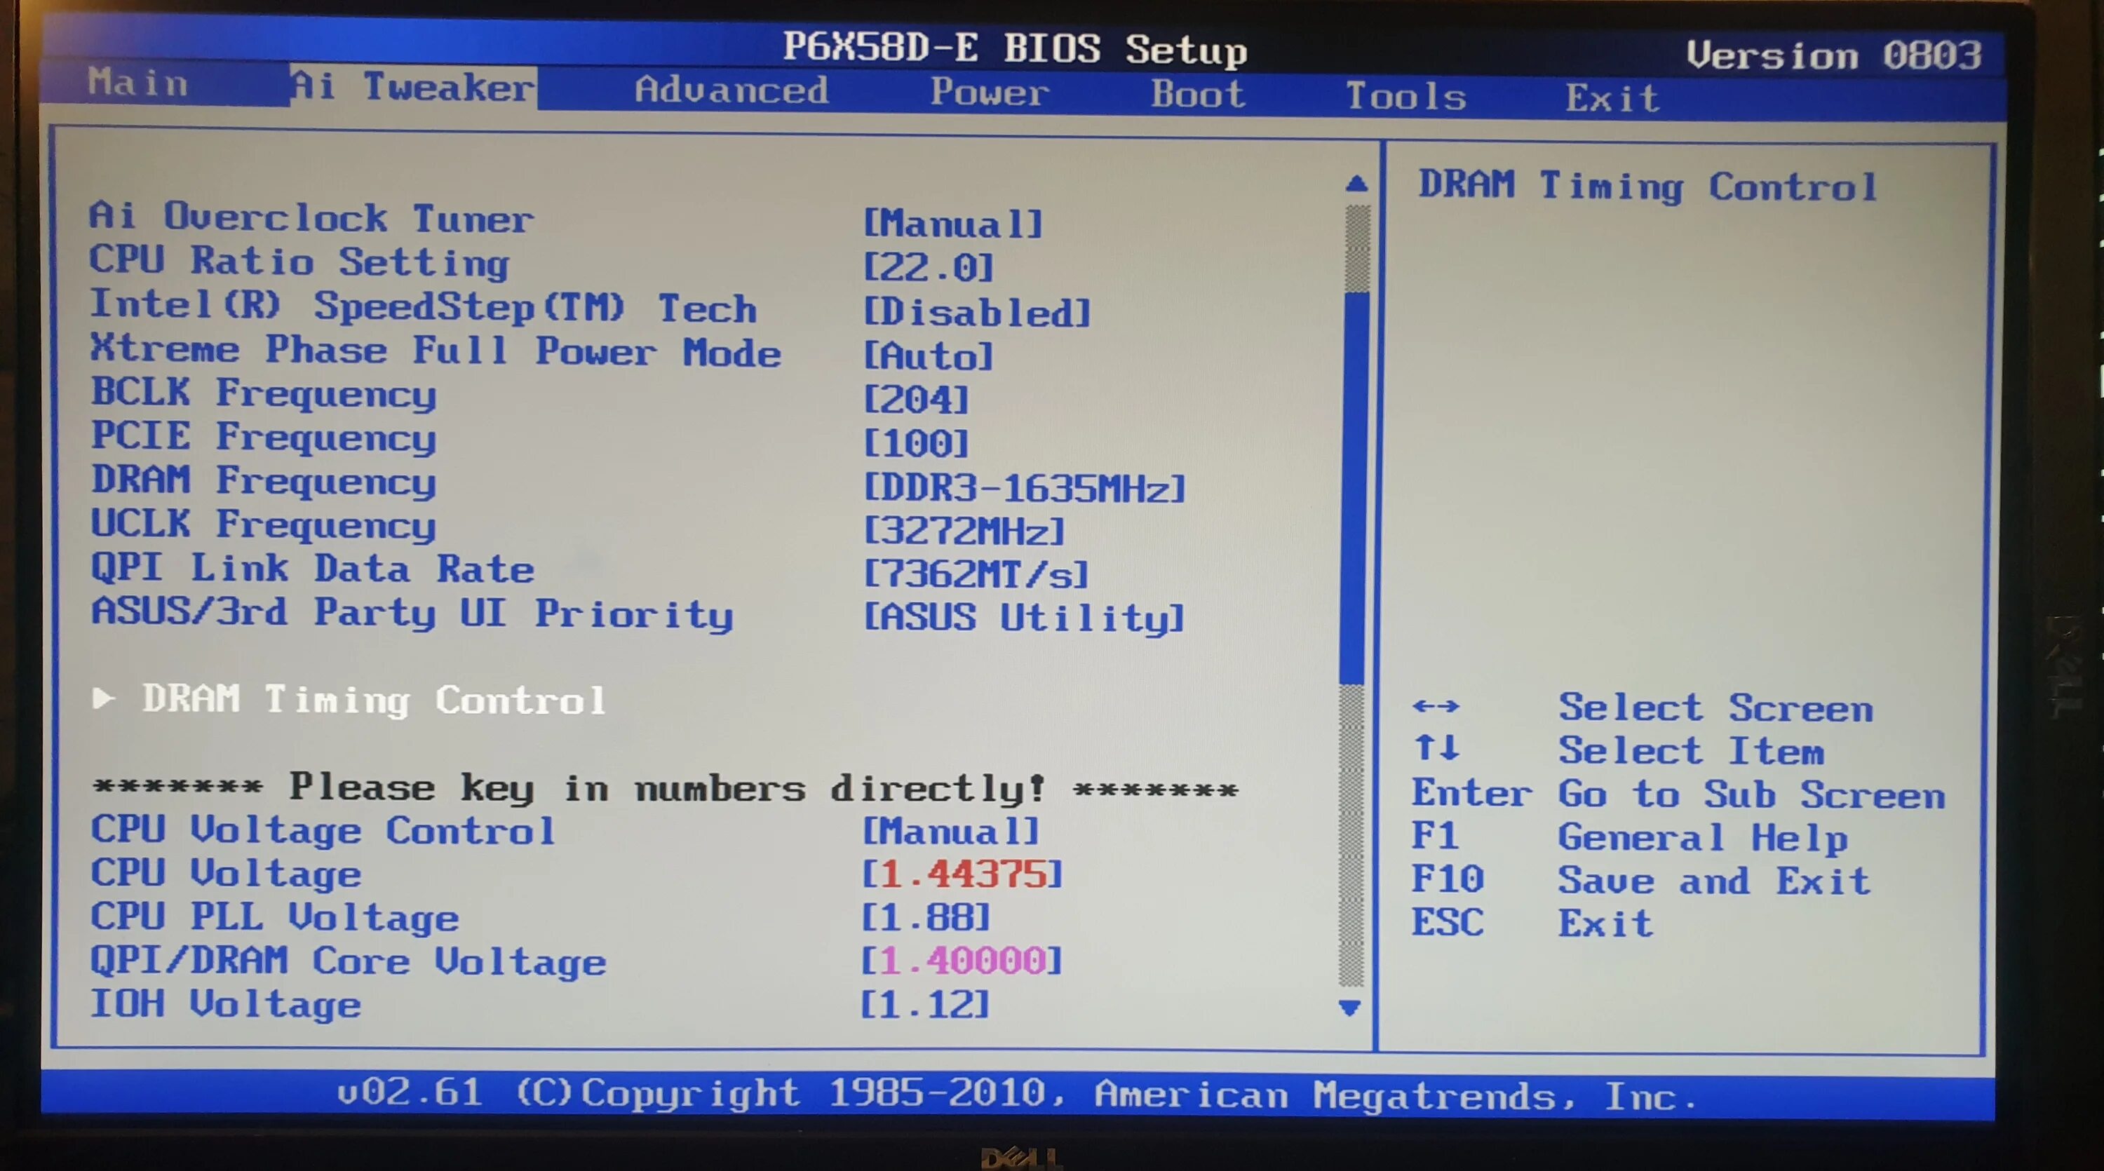Toggle Intel SpeedStep Tech Disabled value
The image size is (2104, 1171).
[x=977, y=312]
